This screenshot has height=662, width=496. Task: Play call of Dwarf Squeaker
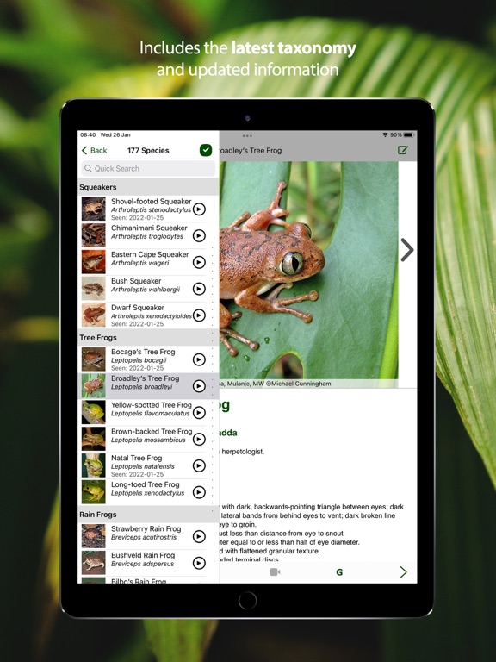point(199,315)
